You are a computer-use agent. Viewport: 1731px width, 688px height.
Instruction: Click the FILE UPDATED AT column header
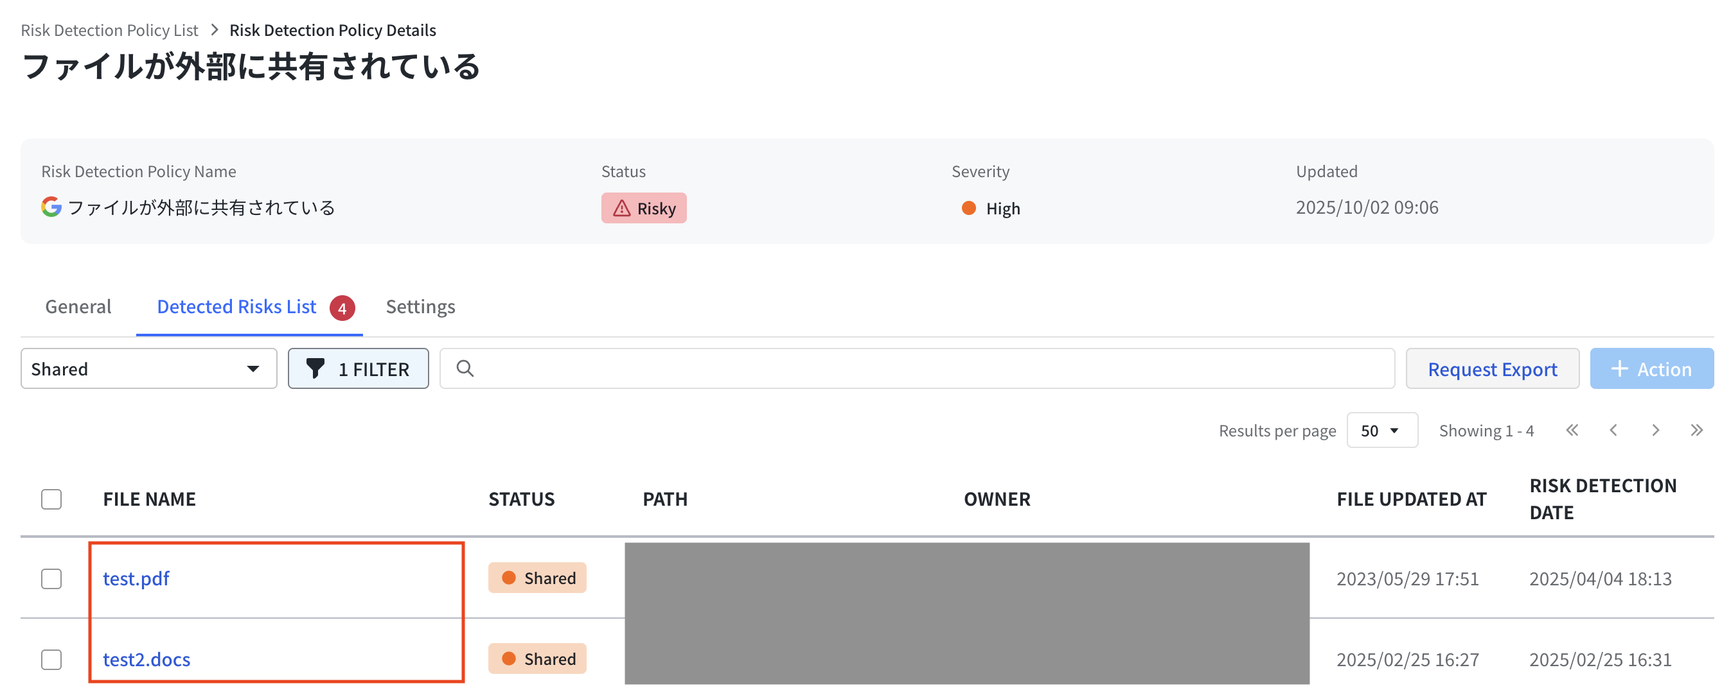[x=1411, y=499]
